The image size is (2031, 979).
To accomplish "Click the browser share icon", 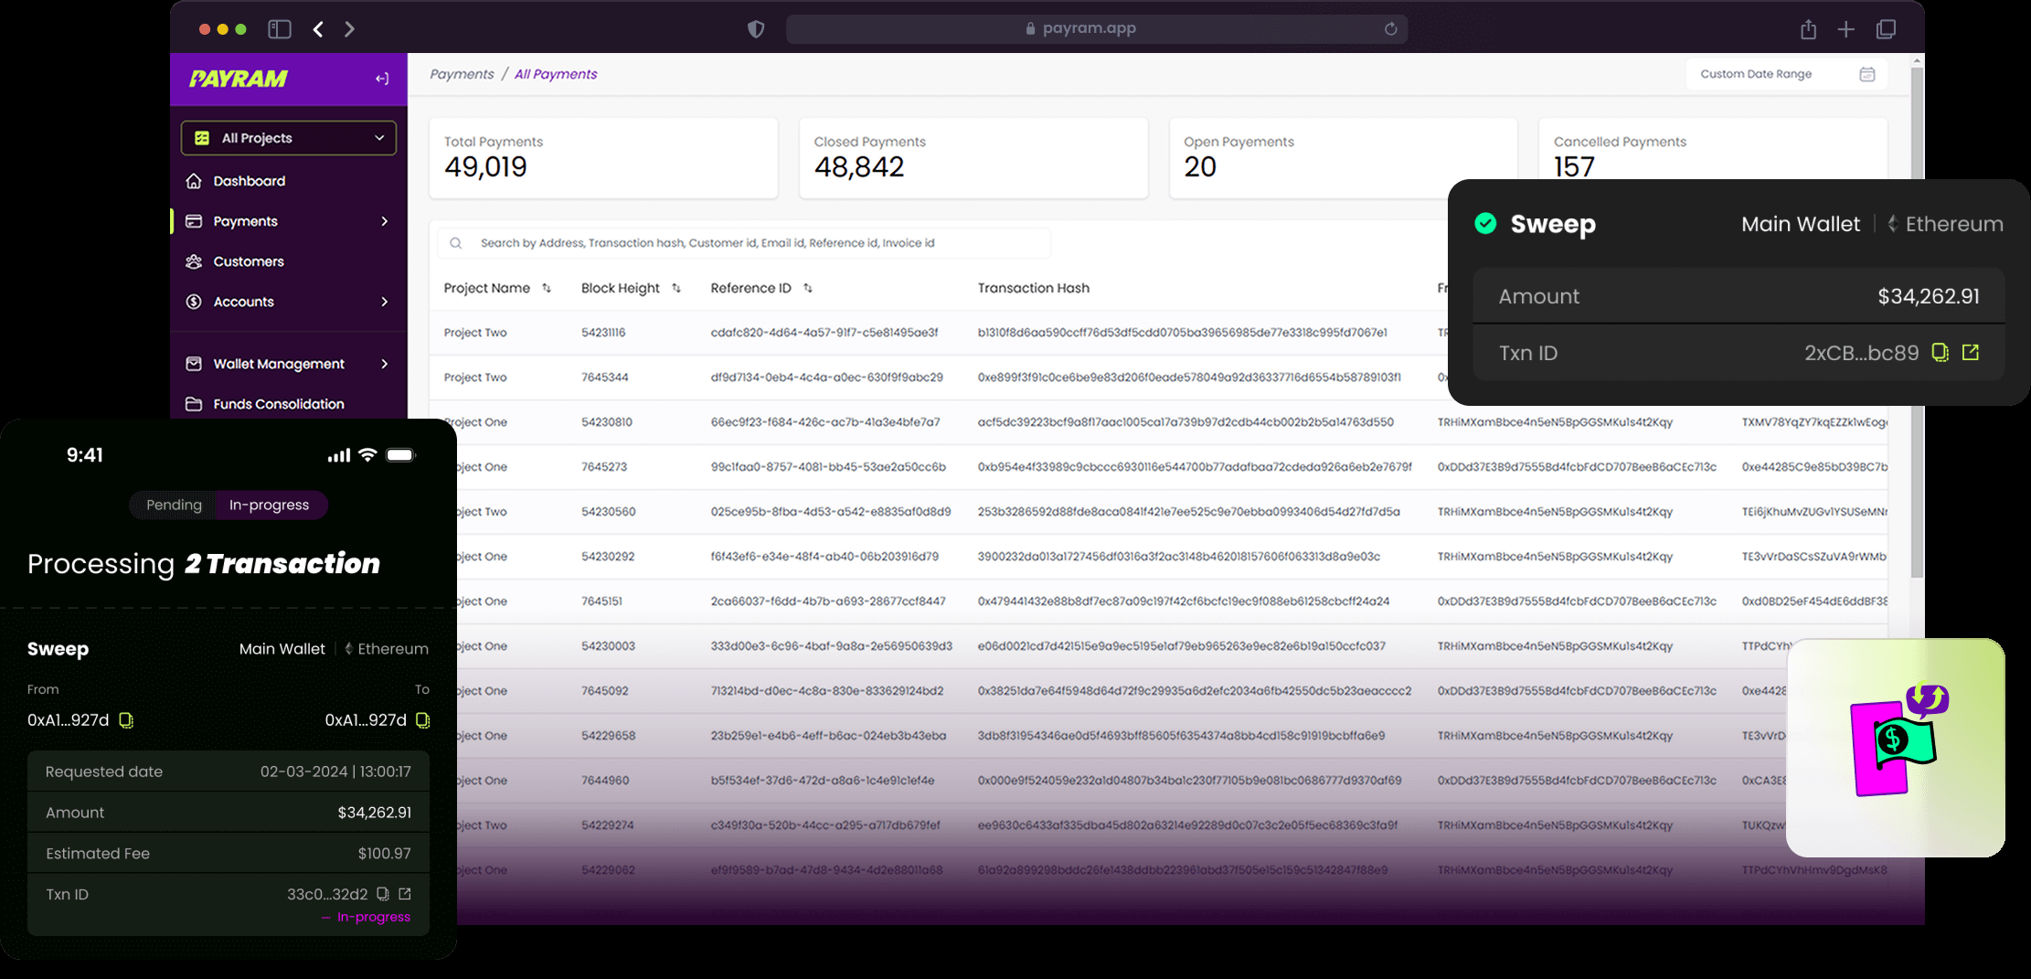I will [1808, 29].
